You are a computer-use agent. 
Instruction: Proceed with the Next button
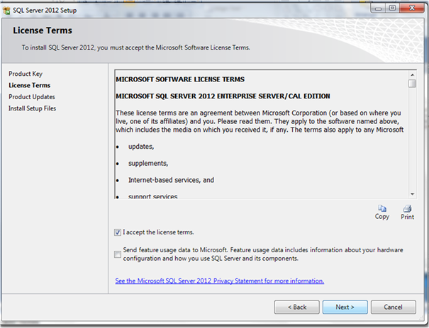click(x=345, y=307)
